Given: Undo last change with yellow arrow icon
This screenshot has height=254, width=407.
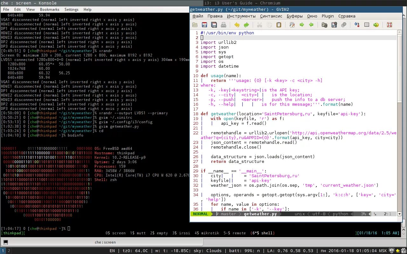Looking at the screenshot, I should point(237,25).
